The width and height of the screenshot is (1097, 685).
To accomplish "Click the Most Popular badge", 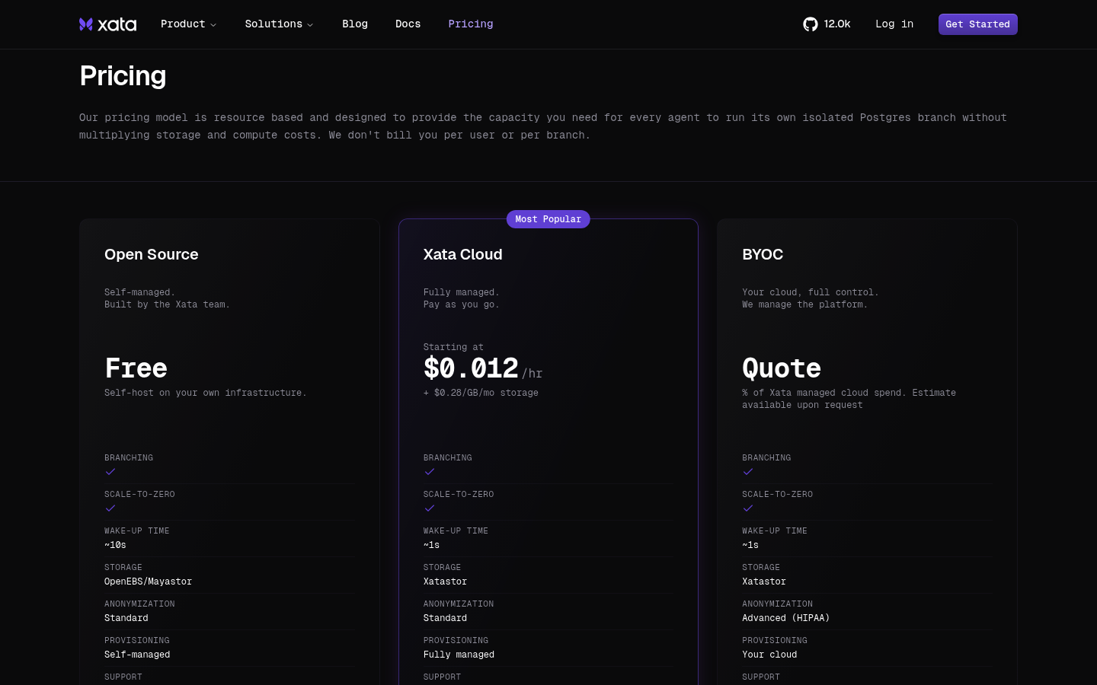I will click(x=548, y=219).
